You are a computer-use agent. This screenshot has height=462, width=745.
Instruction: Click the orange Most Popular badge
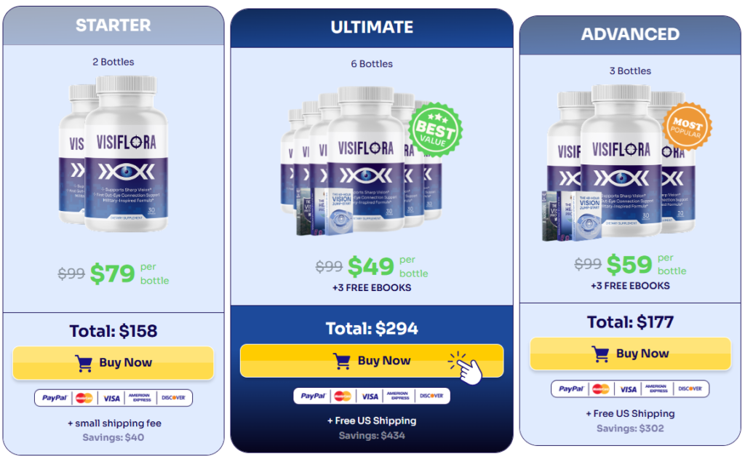coord(687,127)
